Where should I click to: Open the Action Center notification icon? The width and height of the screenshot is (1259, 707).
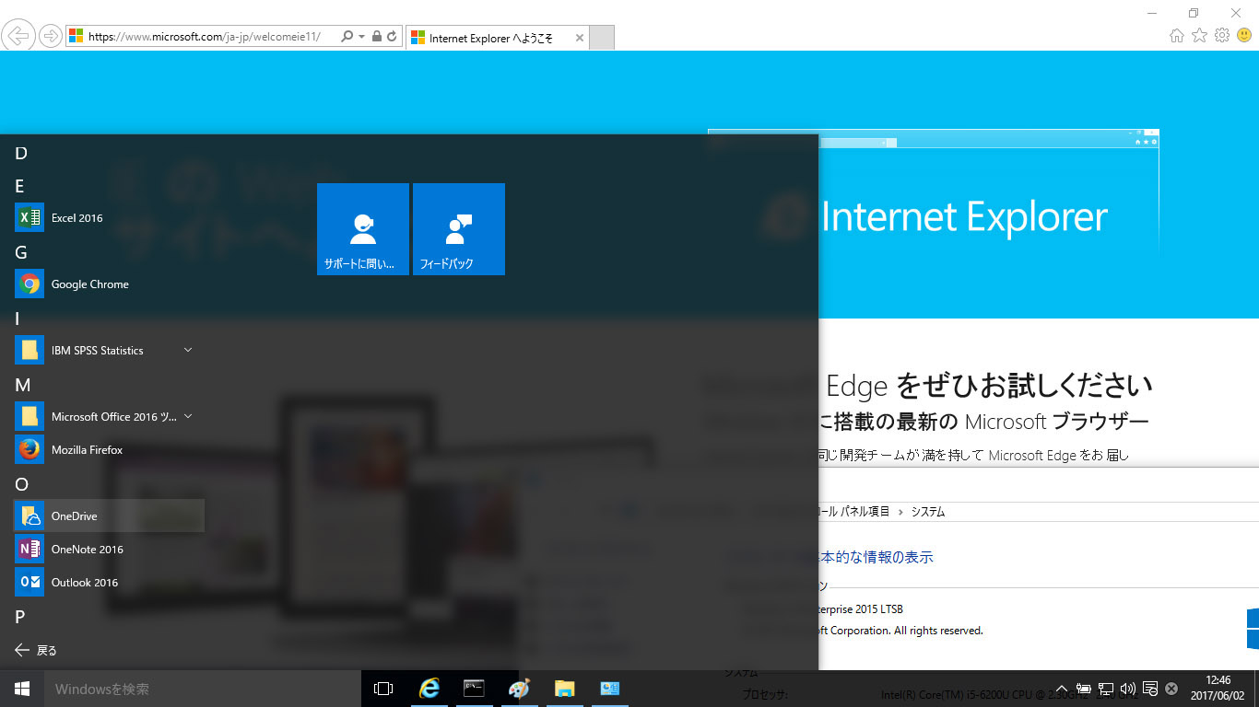coord(1150,689)
